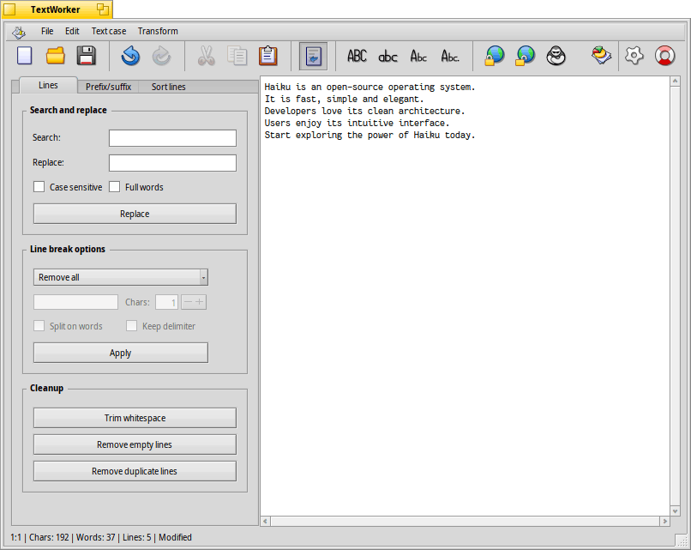Select the Lines tab

point(49,85)
